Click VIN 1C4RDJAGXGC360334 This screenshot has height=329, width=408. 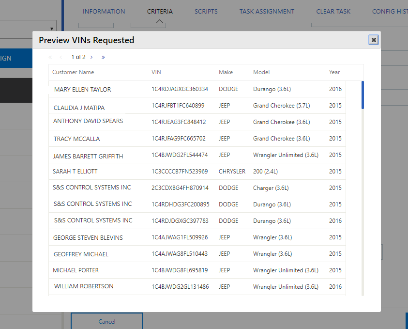click(x=180, y=89)
